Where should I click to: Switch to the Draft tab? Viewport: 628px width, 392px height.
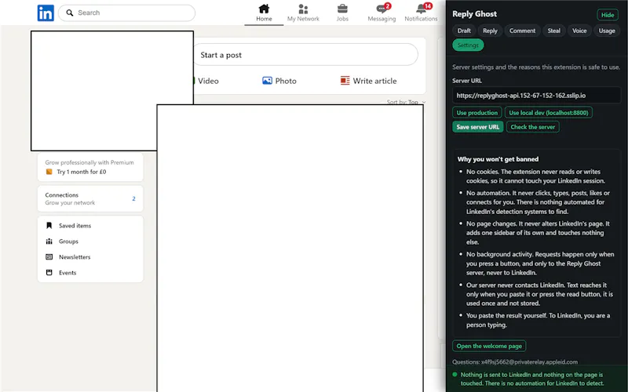click(x=464, y=31)
